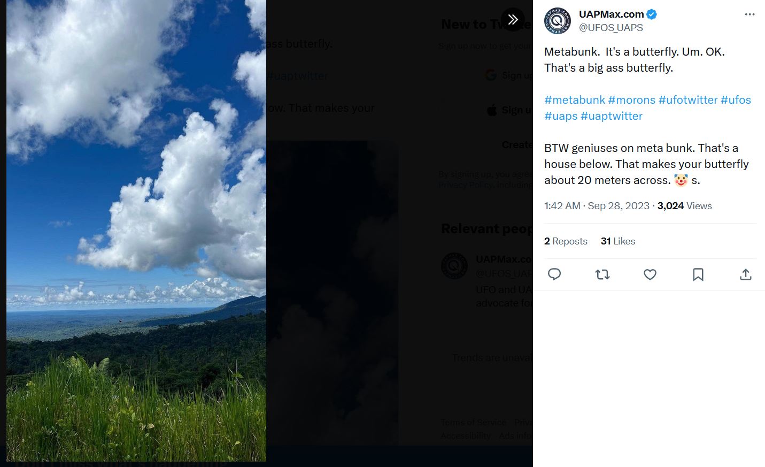765x467 pixels.
Task: Open the #ufotwitter hashtag
Action: coord(687,100)
